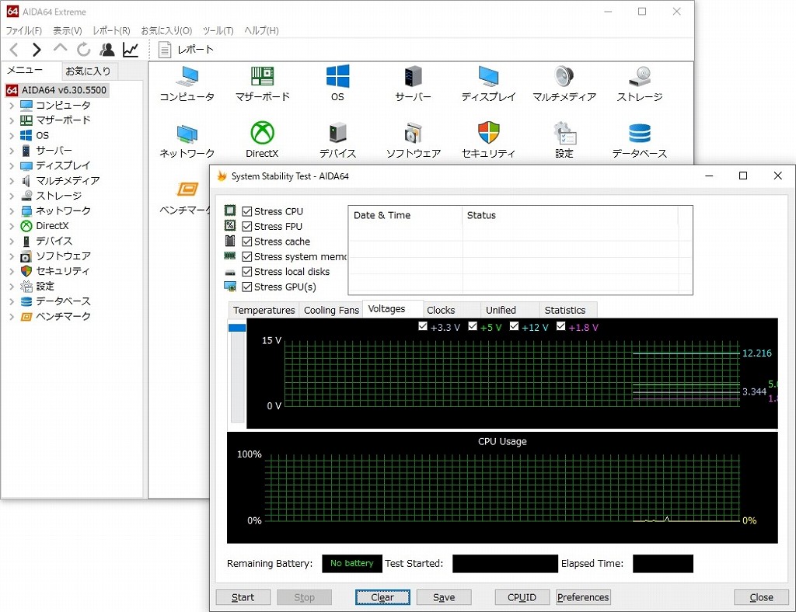Expand the ベンチマーク tree node

point(12,317)
